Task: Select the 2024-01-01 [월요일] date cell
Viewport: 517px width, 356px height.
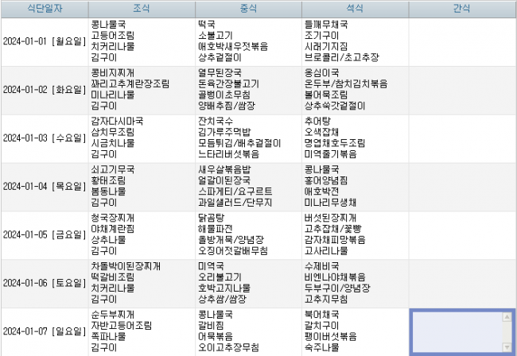Action: [x=44, y=41]
